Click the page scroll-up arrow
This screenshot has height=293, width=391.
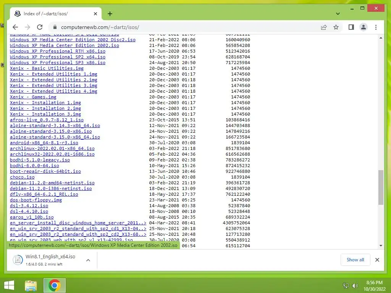(x=381, y=38)
